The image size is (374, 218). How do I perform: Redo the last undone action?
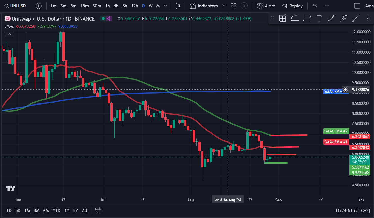(327, 6)
